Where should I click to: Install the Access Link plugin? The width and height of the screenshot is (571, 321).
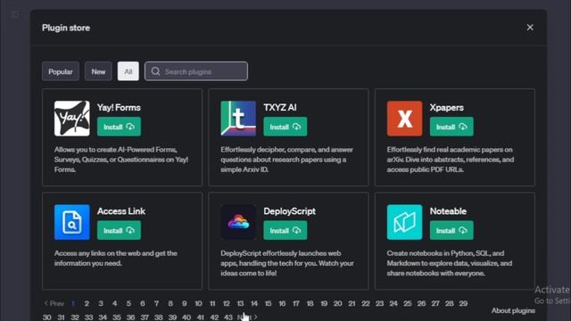[119, 230]
